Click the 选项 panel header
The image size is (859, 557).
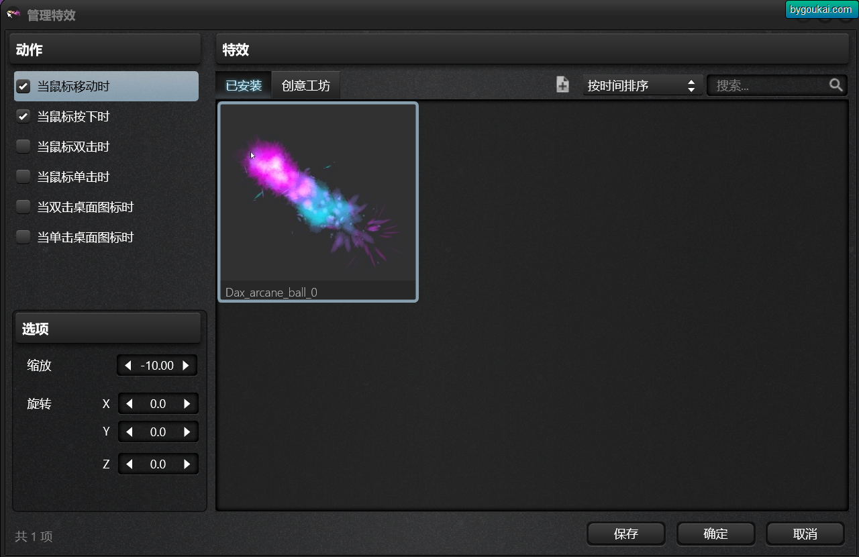coord(108,329)
